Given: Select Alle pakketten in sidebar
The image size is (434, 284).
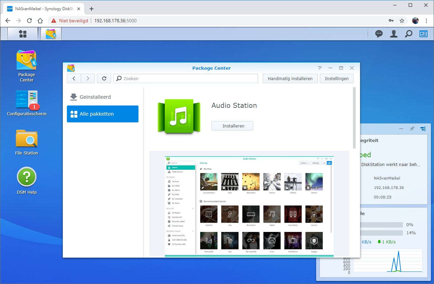Looking at the screenshot, I should pos(103,114).
